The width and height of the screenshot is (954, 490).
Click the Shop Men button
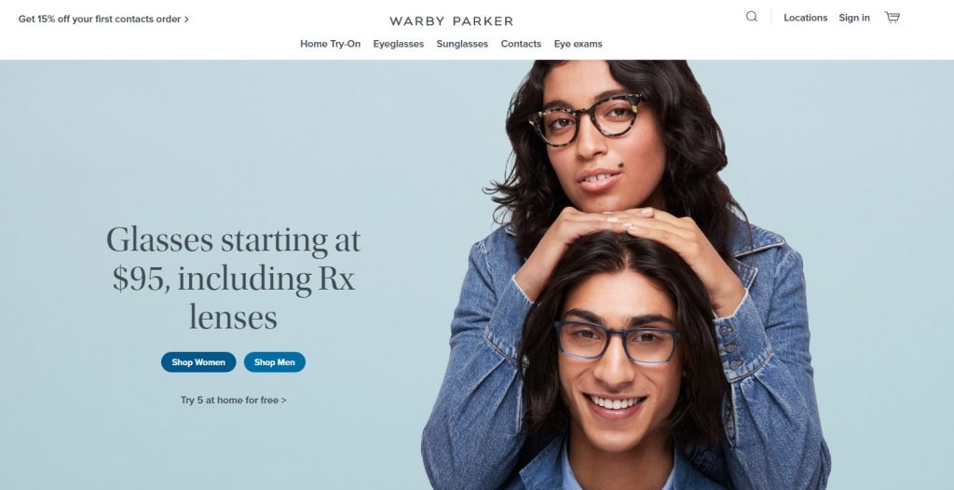[275, 362]
